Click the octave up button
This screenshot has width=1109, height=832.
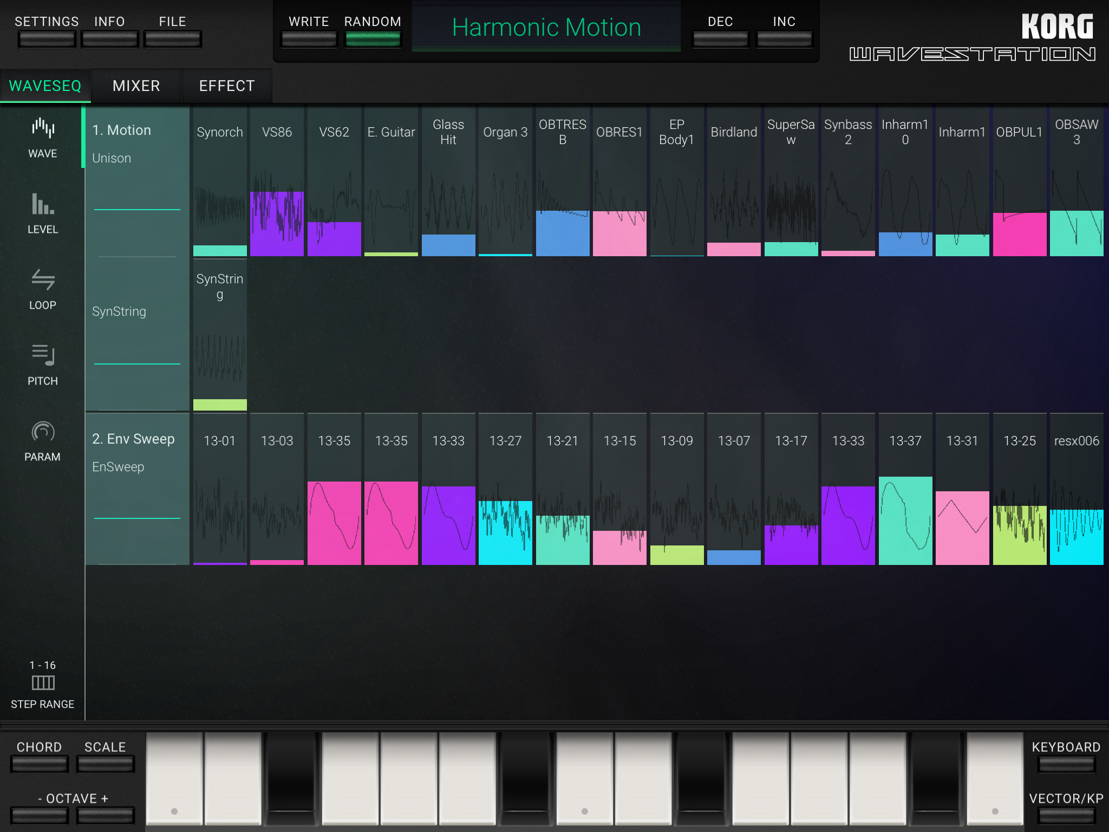click(105, 816)
